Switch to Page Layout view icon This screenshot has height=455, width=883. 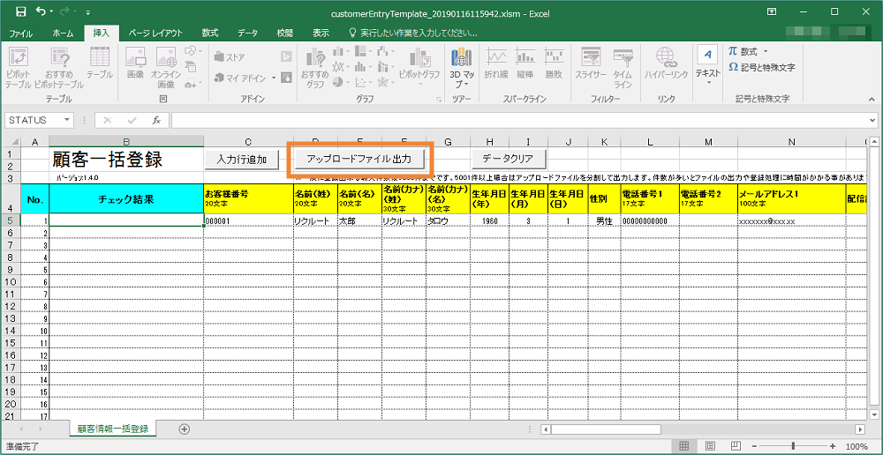coord(711,446)
